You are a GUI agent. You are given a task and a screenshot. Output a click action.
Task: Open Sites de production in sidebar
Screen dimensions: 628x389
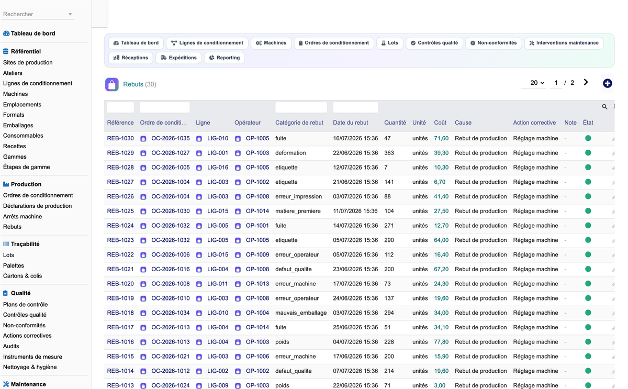pos(28,62)
